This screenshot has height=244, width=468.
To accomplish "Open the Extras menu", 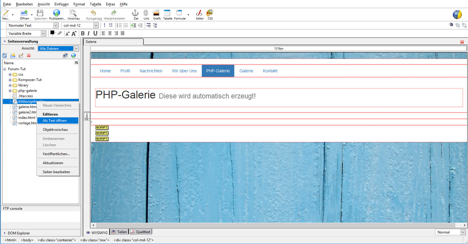I will (x=111, y=4).
